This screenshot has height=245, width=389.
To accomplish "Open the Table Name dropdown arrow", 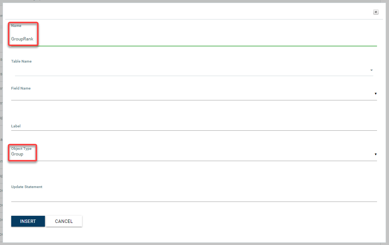I will coord(371,70).
